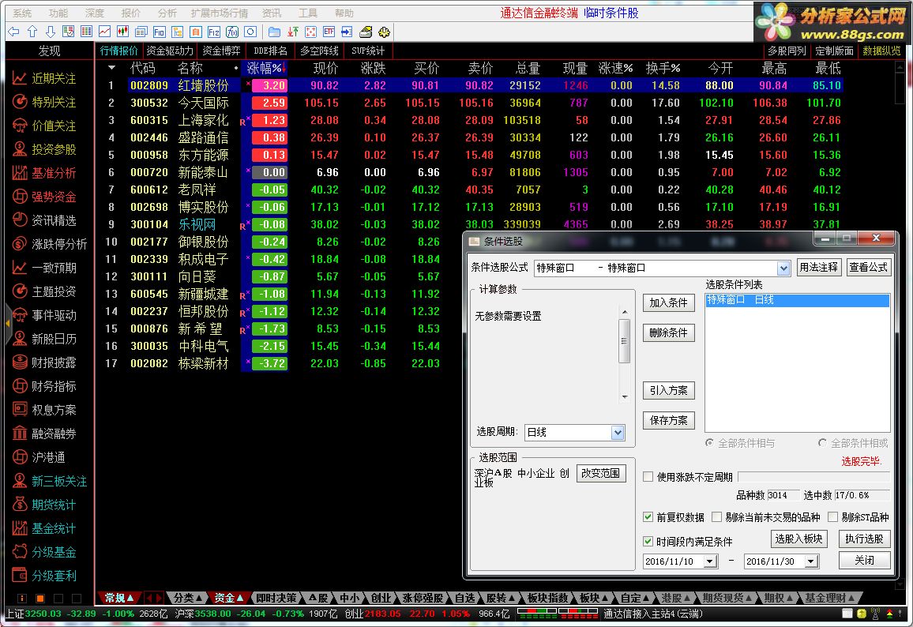Enable 剔除ST品种 checkbox

(832, 517)
